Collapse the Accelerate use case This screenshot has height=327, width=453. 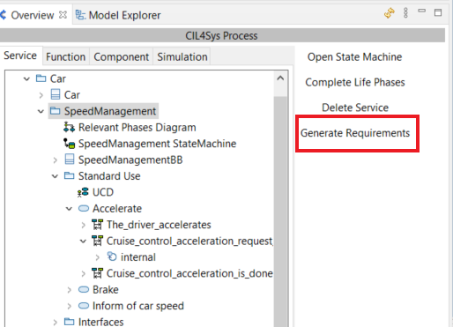tap(69, 209)
